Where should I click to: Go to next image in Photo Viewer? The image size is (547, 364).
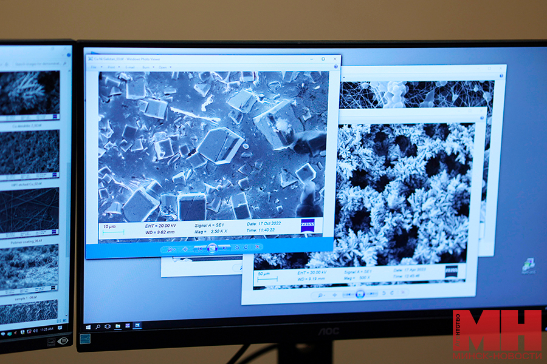[225, 248]
